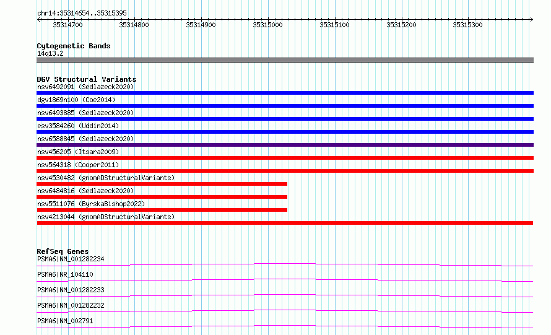Open variant nsv6484816 (Sedlazeck2020) label

point(85,191)
